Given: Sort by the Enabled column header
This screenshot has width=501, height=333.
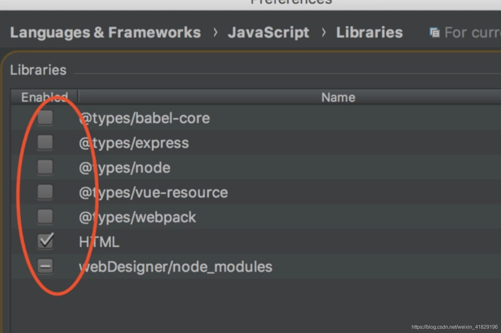Looking at the screenshot, I should 44,97.
